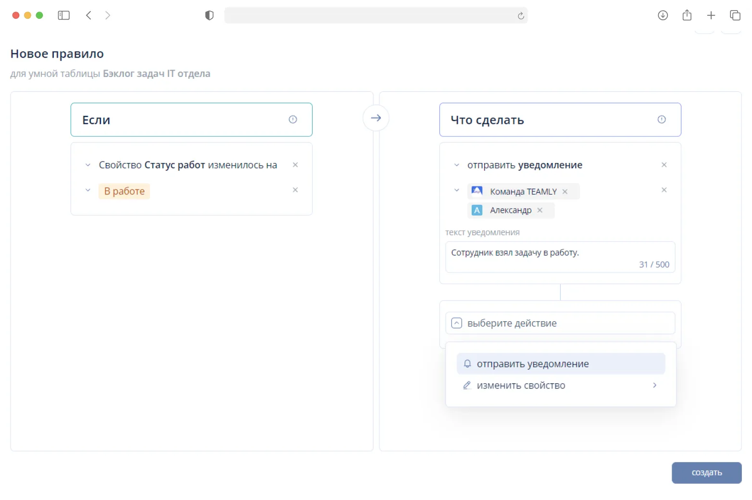Expand the Свойство Статус работ dropdown chevron
This screenshot has height=500, width=752.
[88, 165]
